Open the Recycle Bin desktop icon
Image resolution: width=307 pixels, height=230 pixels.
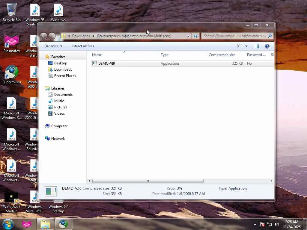[12, 12]
